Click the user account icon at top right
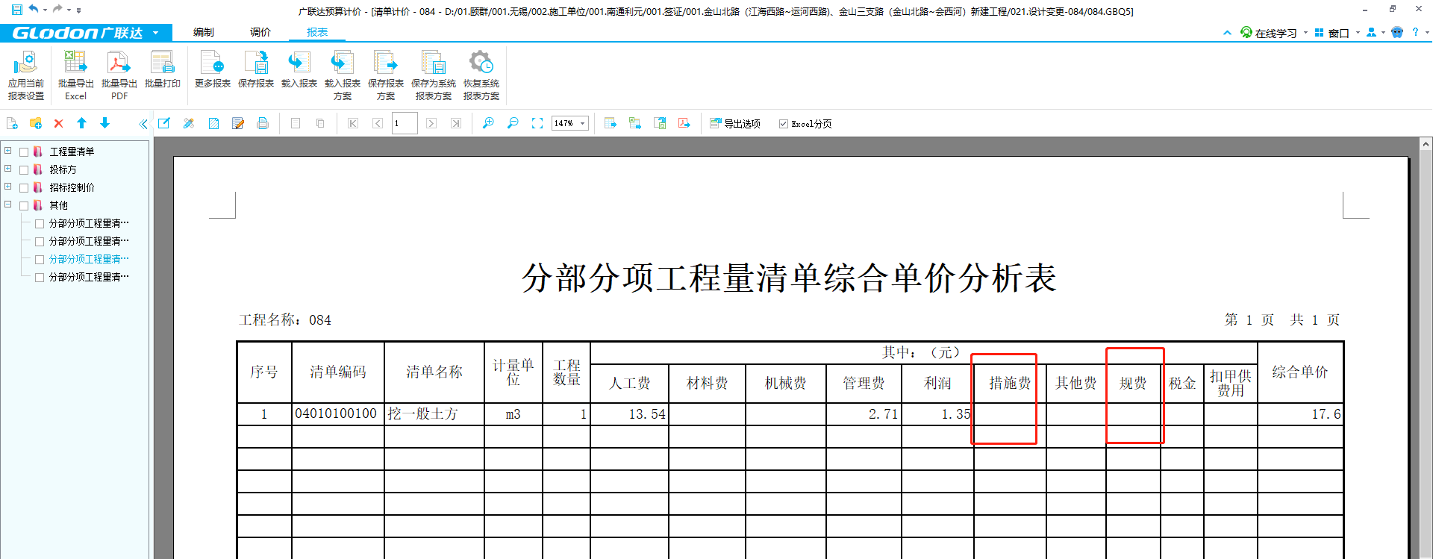This screenshot has height=559, width=1433. coord(1371,32)
